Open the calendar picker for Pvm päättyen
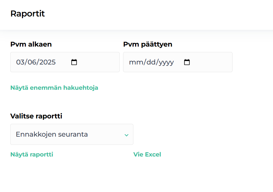The width and height of the screenshot is (273, 192). (x=187, y=62)
